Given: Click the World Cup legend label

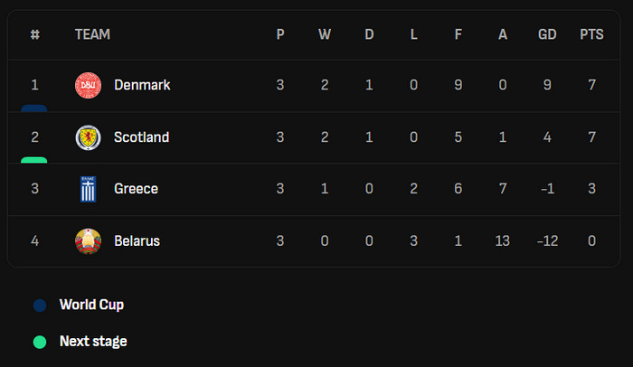Looking at the screenshot, I should click(x=91, y=305).
